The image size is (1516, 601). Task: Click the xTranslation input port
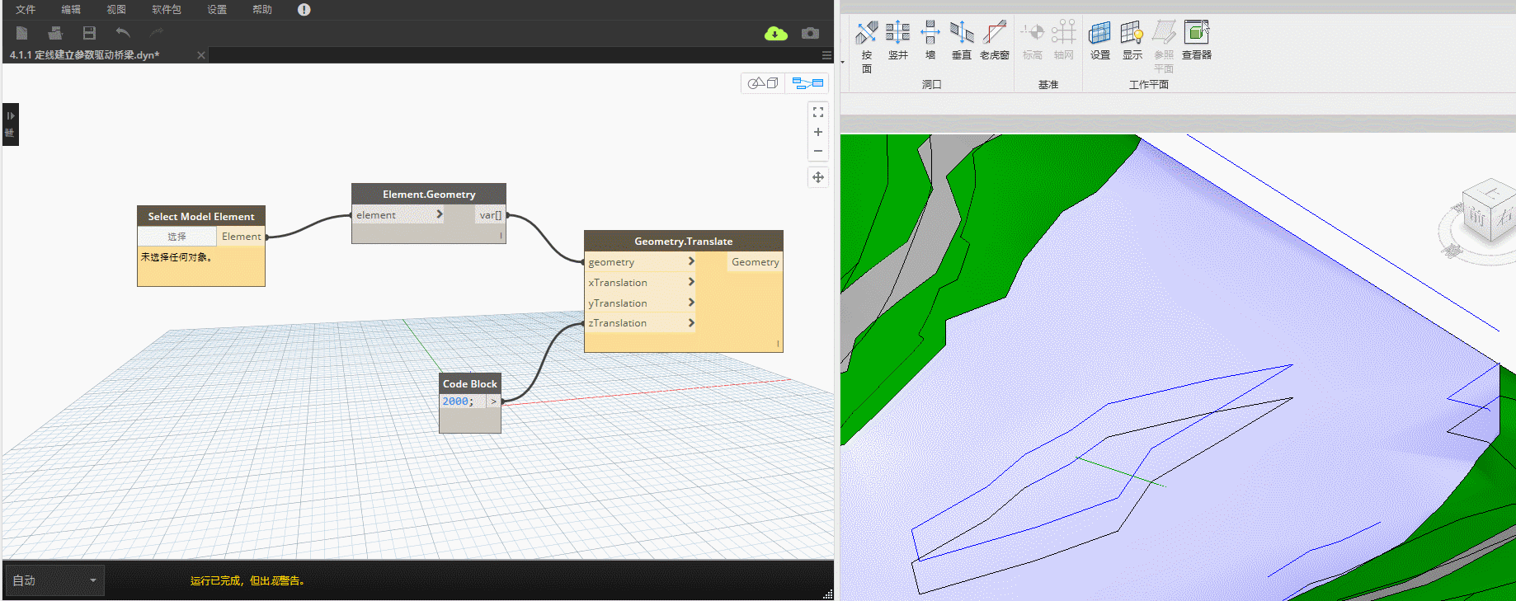(x=640, y=283)
